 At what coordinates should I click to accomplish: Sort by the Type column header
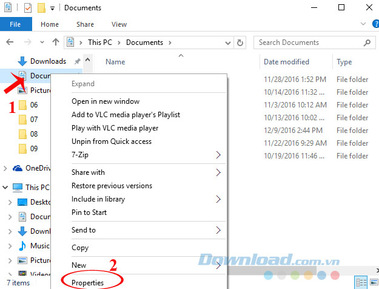coord(344,62)
